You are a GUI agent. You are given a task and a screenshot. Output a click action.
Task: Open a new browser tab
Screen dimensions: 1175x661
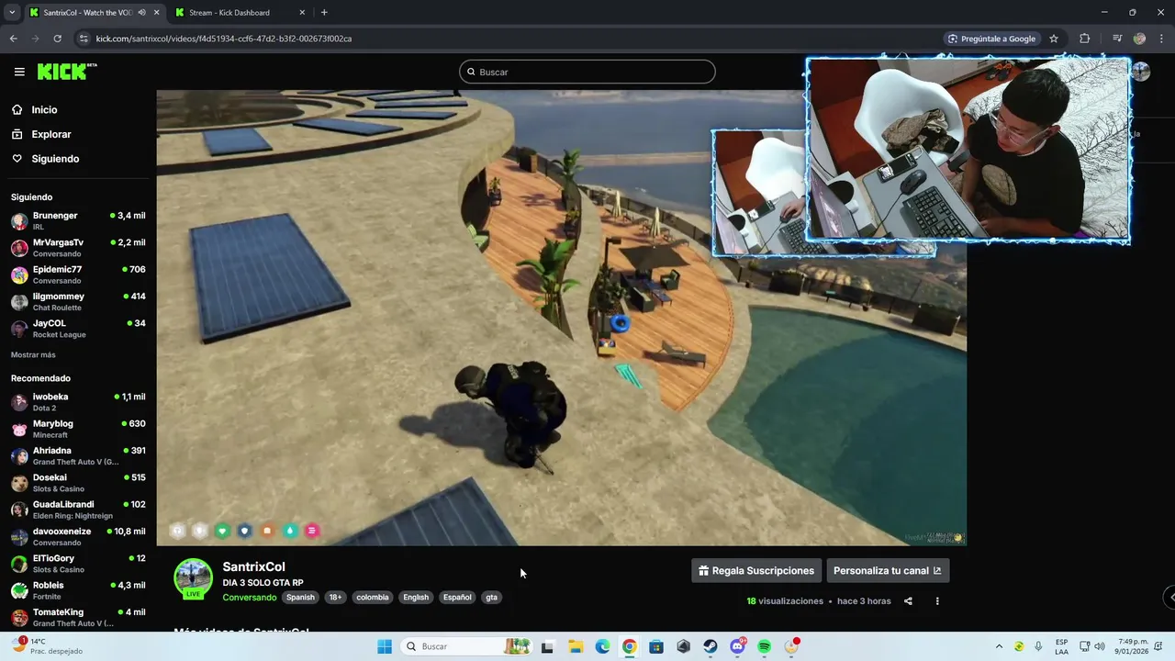click(324, 13)
